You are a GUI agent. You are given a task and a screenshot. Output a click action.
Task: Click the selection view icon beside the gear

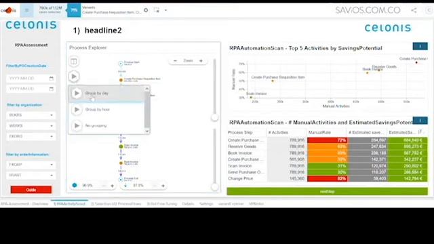157,10
